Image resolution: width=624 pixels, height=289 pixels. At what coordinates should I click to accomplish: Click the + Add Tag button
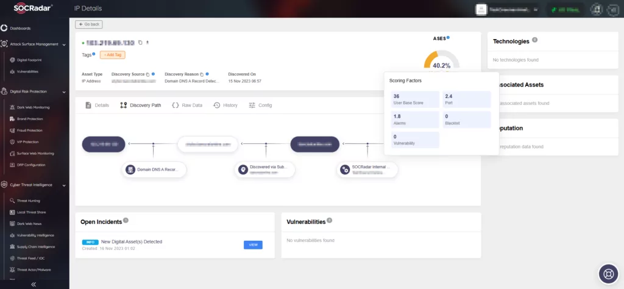(x=113, y=55)
